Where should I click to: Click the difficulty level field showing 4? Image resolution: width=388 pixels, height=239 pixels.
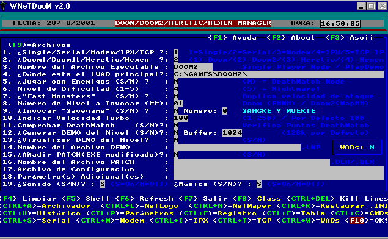pyautogui.click(x=176, y=89)
